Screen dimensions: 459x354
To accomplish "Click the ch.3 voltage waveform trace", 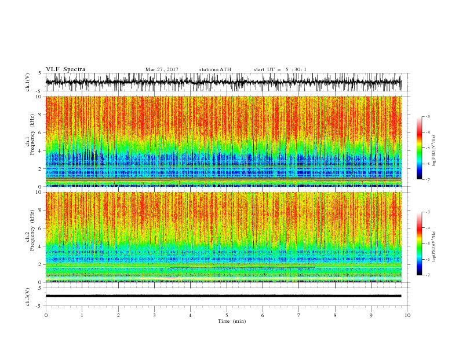I will [223, 296].
